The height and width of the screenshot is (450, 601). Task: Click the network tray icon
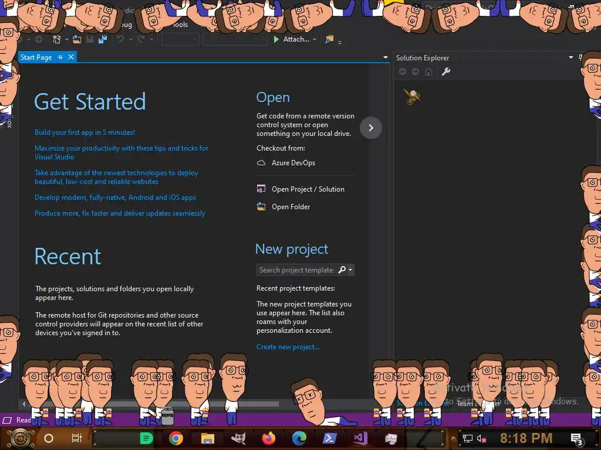point(468,438)
